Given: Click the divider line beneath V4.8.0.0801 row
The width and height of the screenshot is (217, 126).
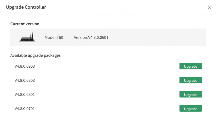Looking at the screenshot, I should 108,101.
